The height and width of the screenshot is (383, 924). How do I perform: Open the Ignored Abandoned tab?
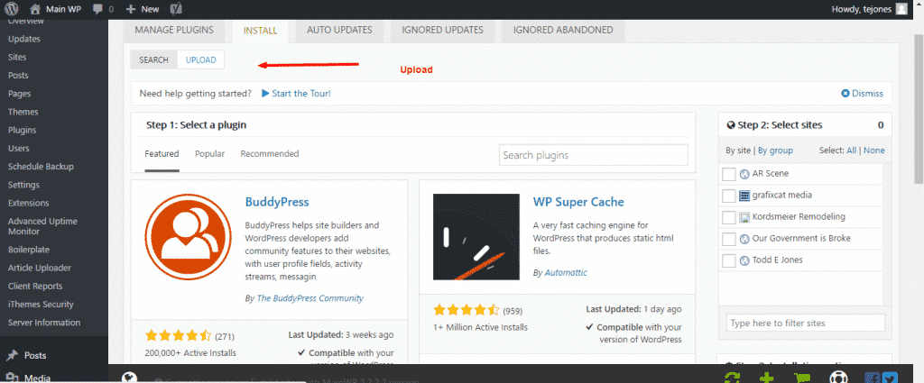pos(563,30)
